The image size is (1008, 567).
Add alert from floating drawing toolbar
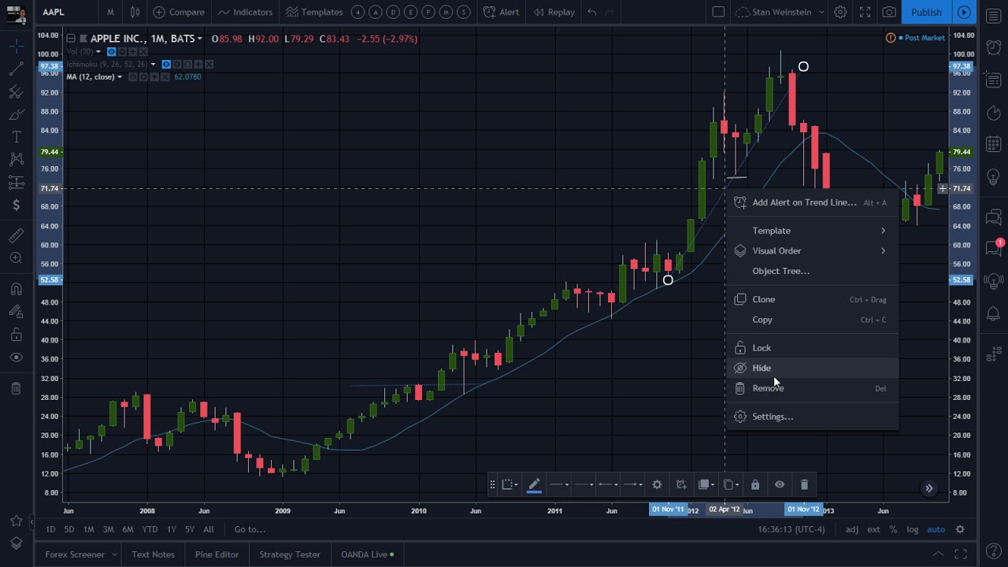pyautogui.click(x=681, y=484)
